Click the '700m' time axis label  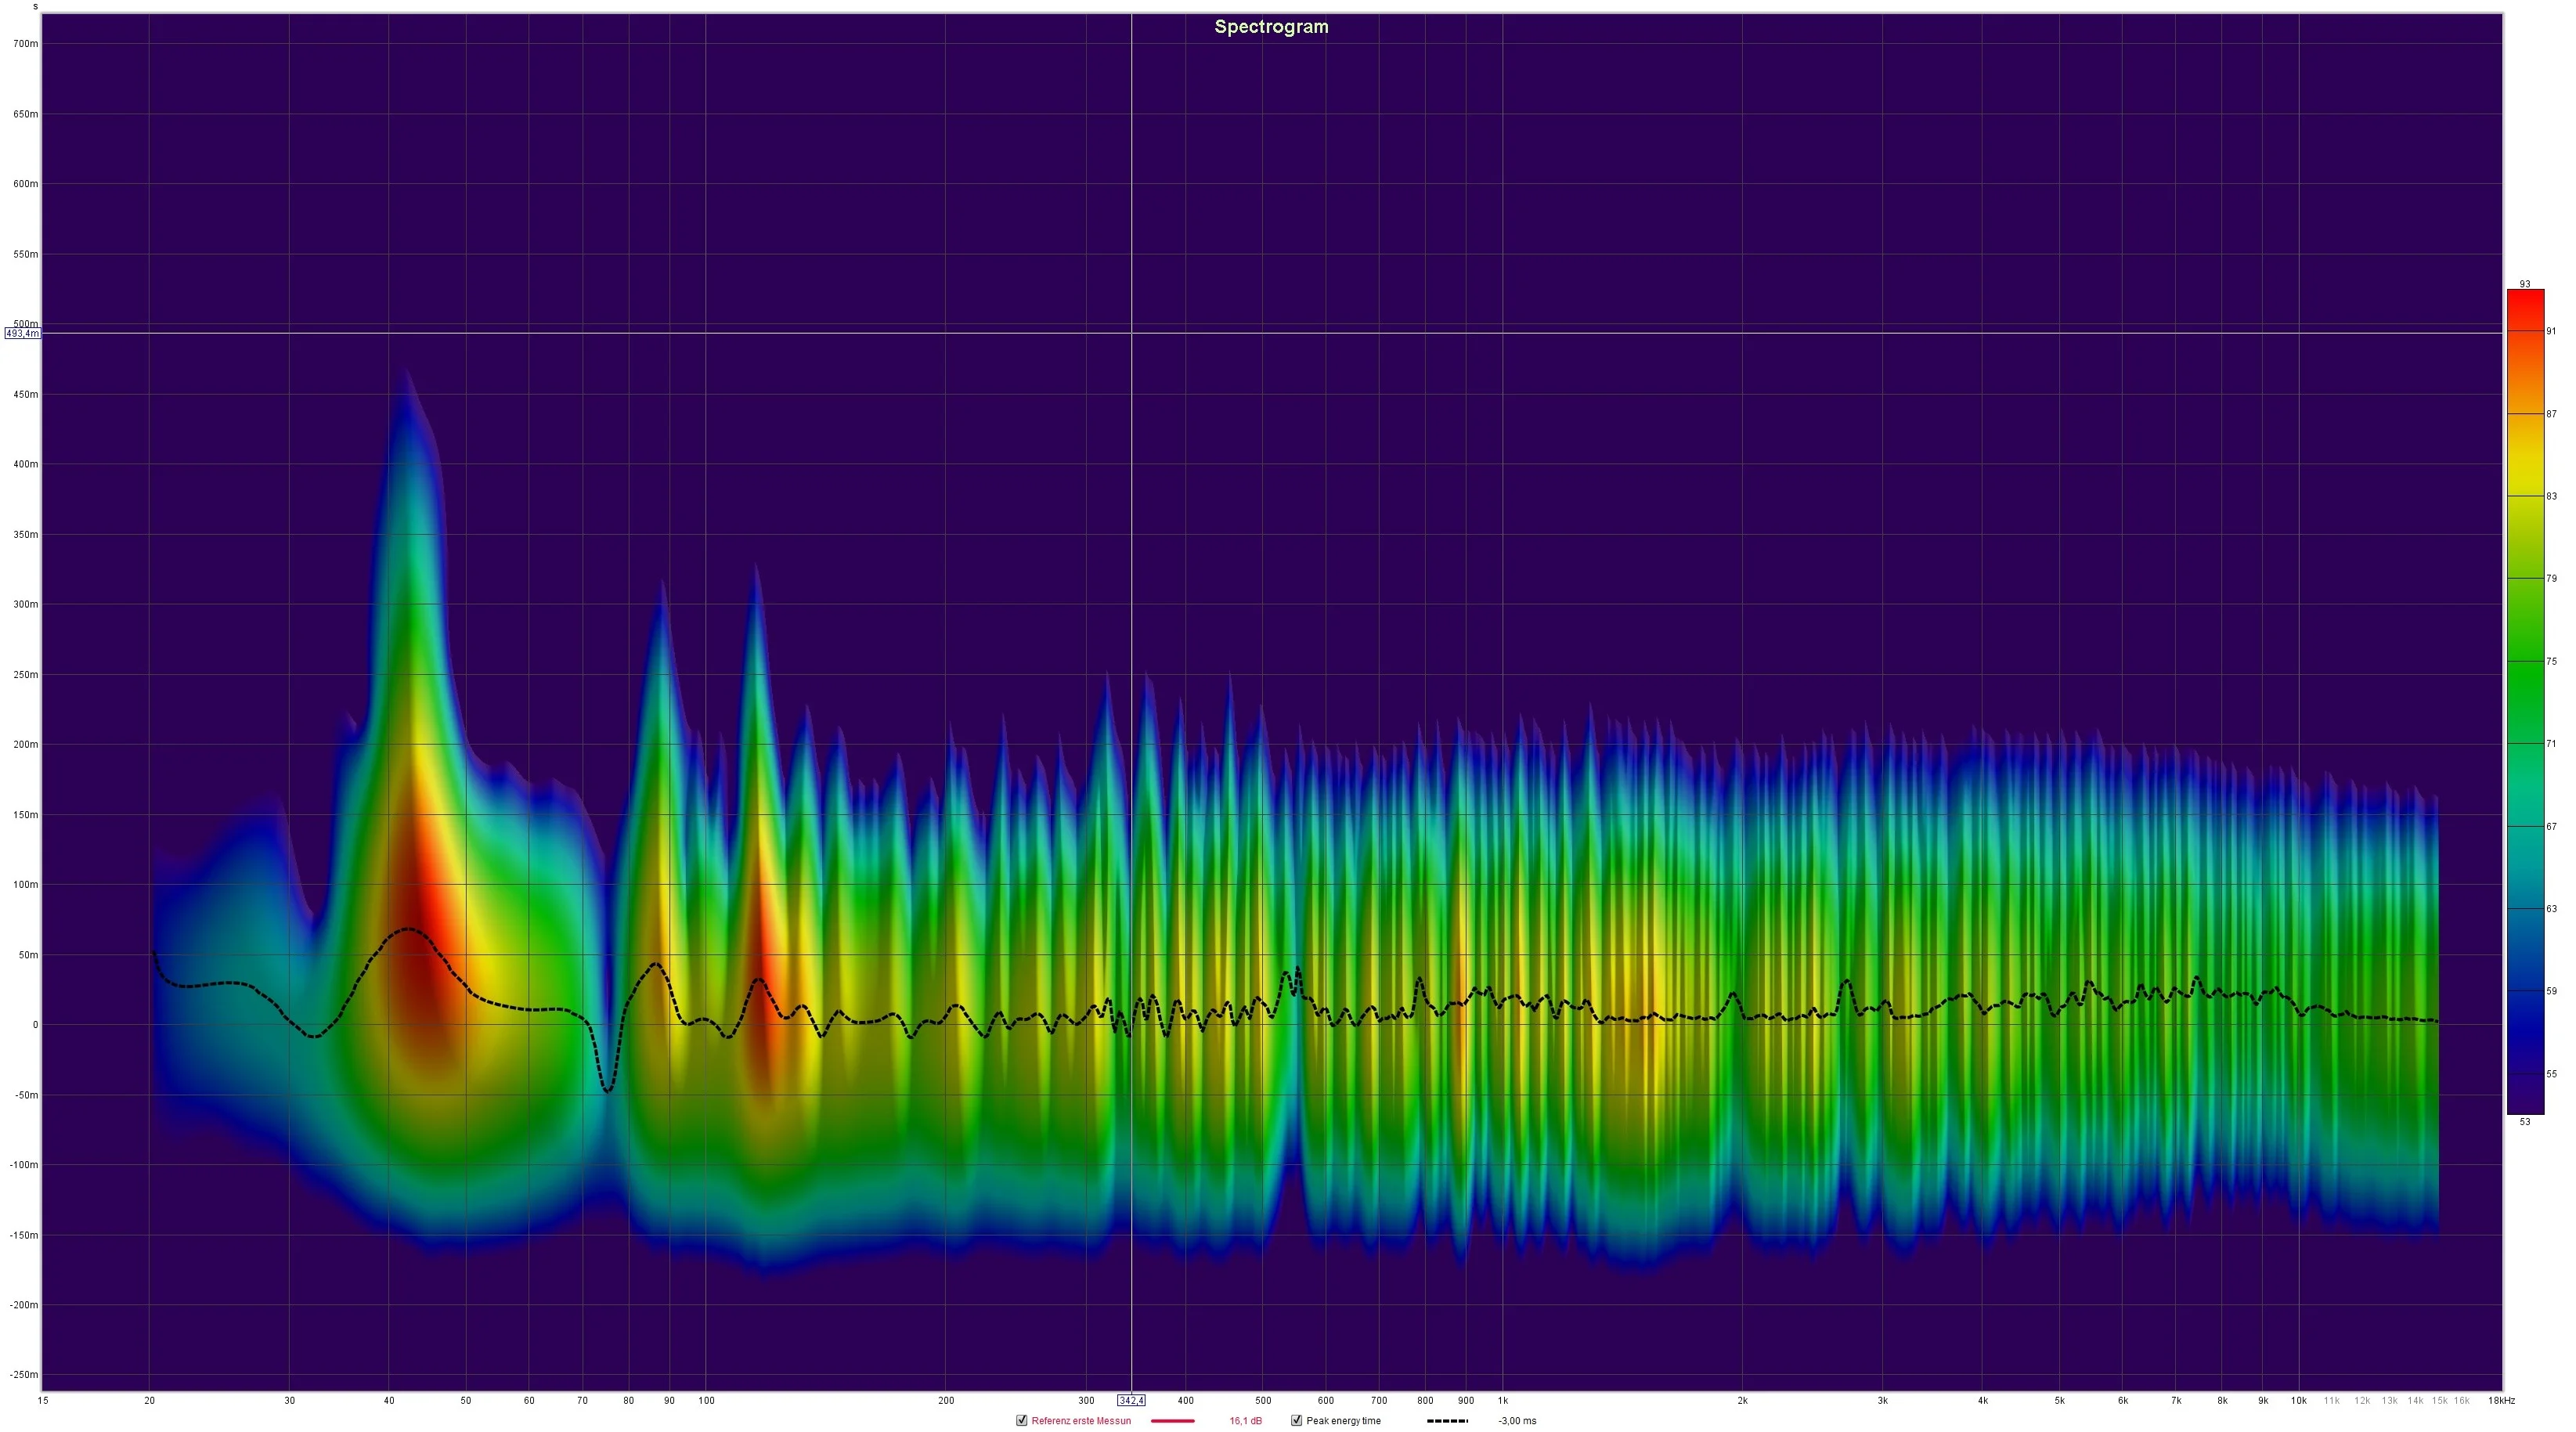click(26, 44)
